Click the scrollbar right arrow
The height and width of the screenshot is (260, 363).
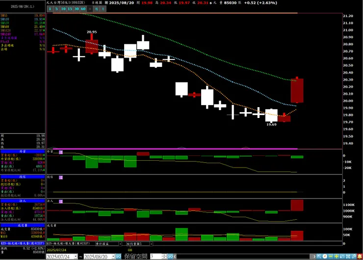click(x=314, y=257)
